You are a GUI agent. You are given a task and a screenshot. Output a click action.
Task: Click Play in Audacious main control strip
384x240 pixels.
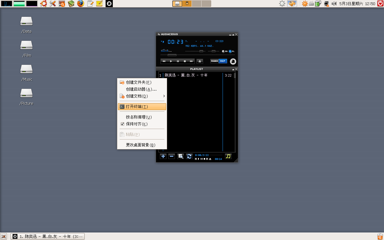(x=171, y=61)
